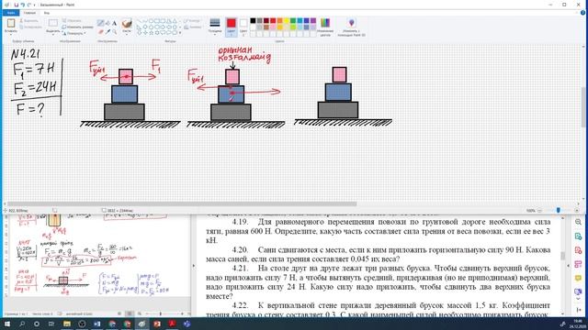This screenshot has height=330, width=588.
Task: Pick the orange swatch in the palette
Action: (279, 20)
